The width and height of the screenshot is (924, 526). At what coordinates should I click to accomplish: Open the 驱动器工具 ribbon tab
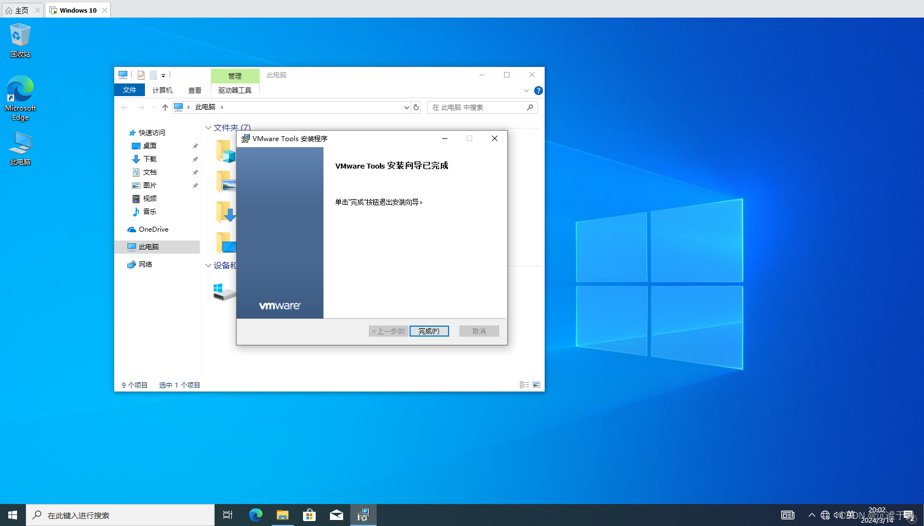point(234,90)
